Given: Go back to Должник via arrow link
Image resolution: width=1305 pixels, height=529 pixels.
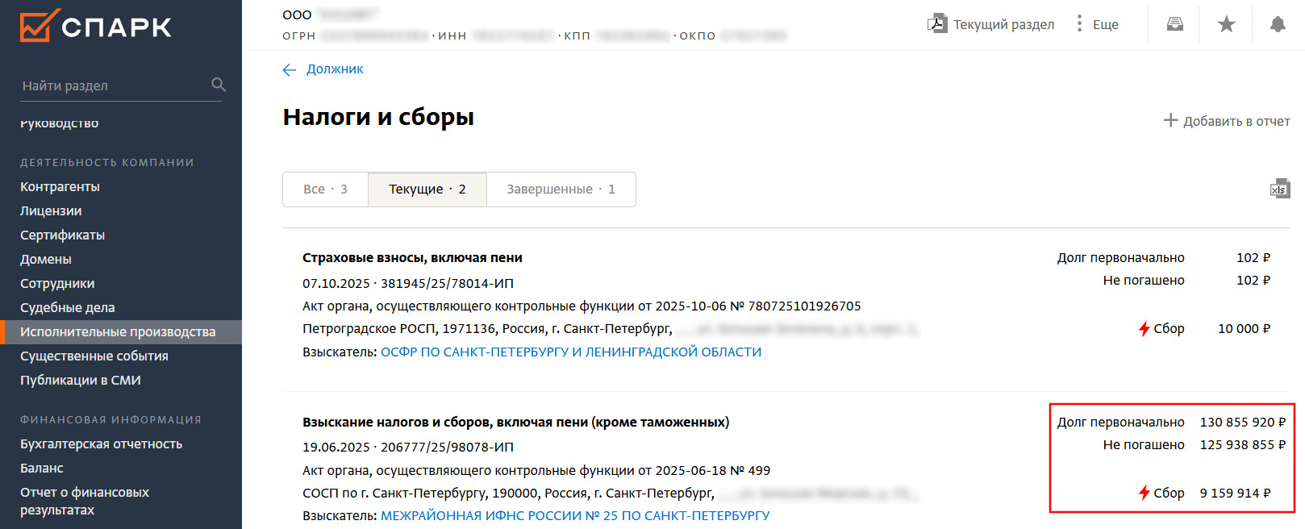Looking at the screenshot, I should [290, 69].
